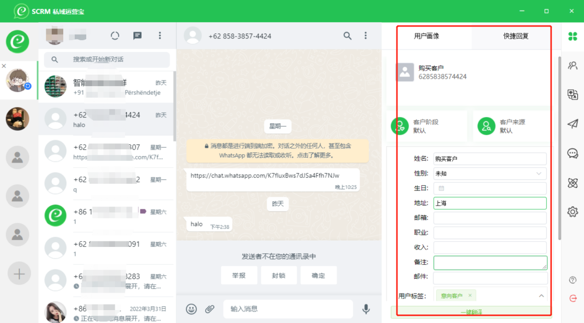The height and width of the screenshot is (323, 584).
Task: Switch to the 快捷回复 tab
Action: [x=515, y=36]
